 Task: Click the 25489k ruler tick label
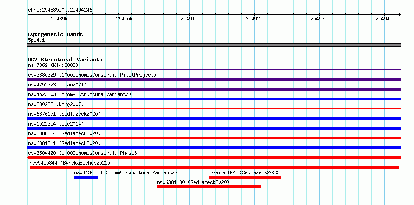(59, 19)
